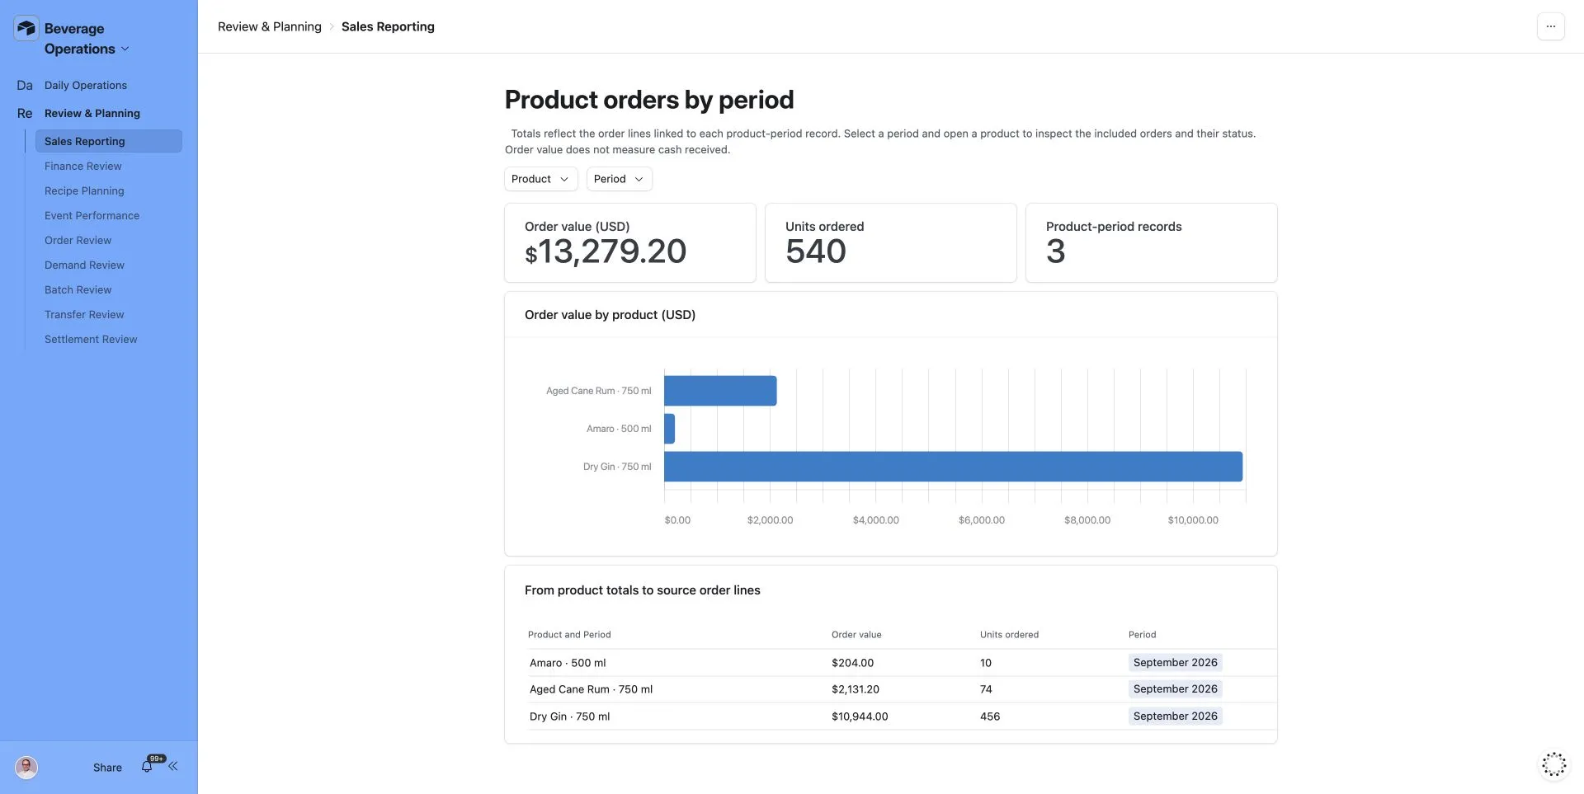This screenshot has width=1584, height=794.
Task: Click the Amaro · 500 ml axis label
Action: click(619, 429)
